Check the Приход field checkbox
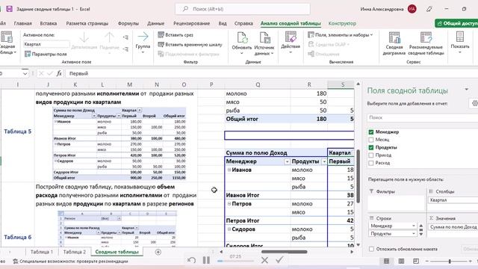This screenshot has width=478, height=269. [x=371, y=155]
